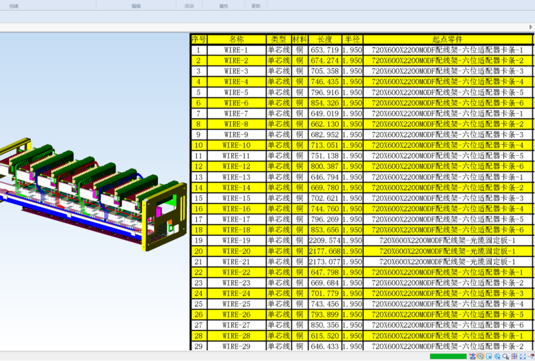Viewport: 535px width, 361px height.
Task: Click sequence number 26 cell
Action: (198, 314)
